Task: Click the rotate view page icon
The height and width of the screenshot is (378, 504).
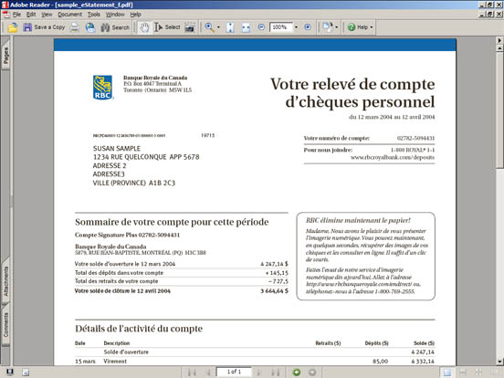Action: click(328, 27)
